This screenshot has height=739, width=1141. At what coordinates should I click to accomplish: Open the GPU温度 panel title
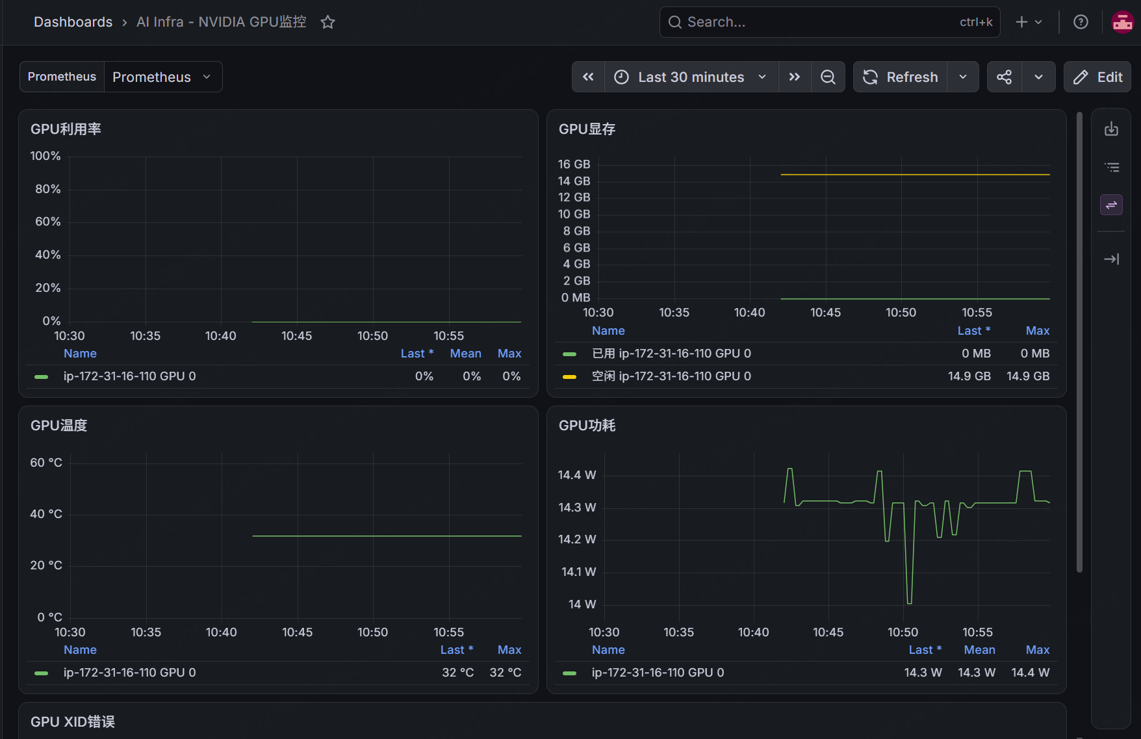58,425
